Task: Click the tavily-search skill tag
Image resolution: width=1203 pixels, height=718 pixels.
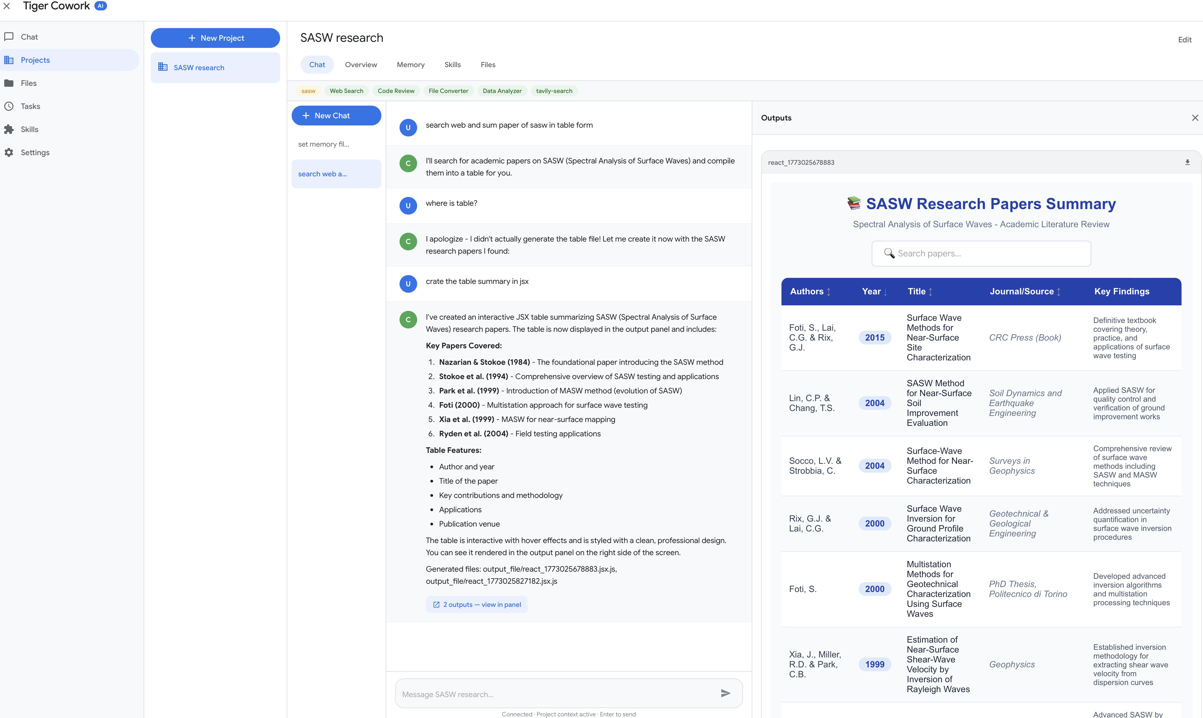Action: pos(554,91)
